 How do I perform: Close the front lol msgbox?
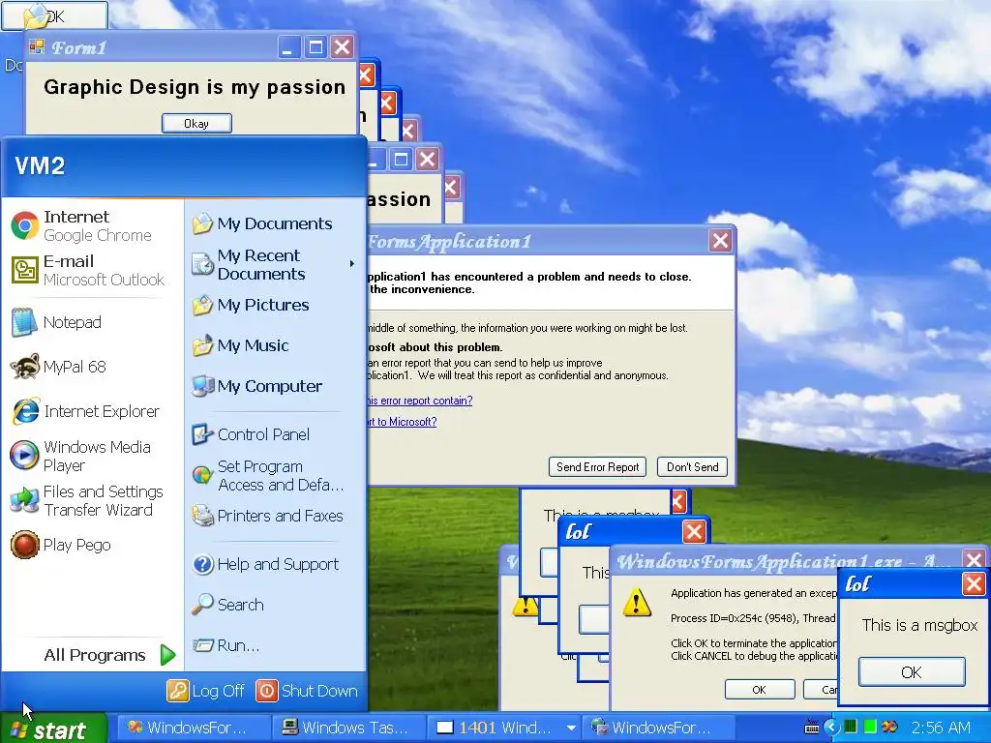tap(974, 583)
